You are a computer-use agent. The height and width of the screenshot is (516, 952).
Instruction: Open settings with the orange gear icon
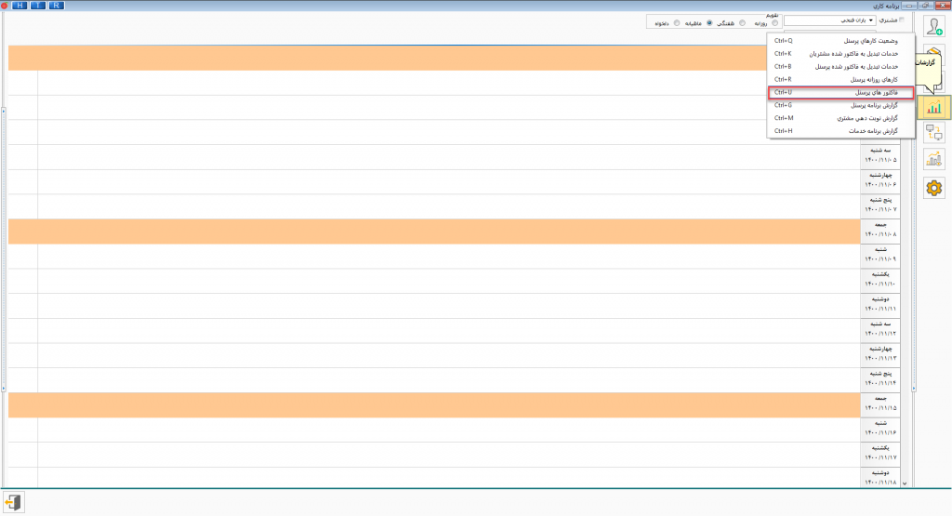(933, 188)
